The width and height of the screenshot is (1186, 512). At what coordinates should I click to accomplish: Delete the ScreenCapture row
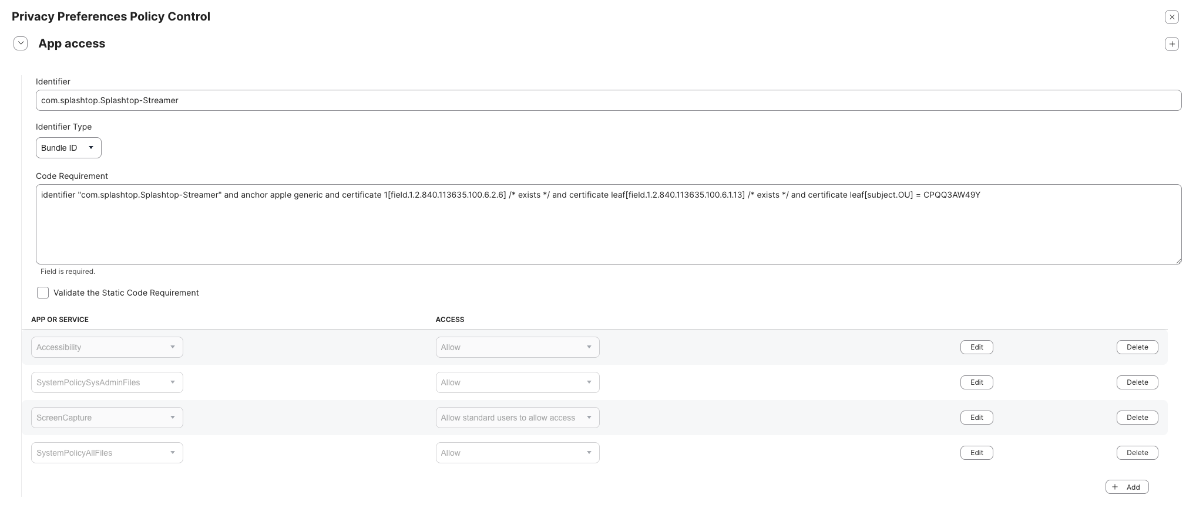tap(1137, 418)
